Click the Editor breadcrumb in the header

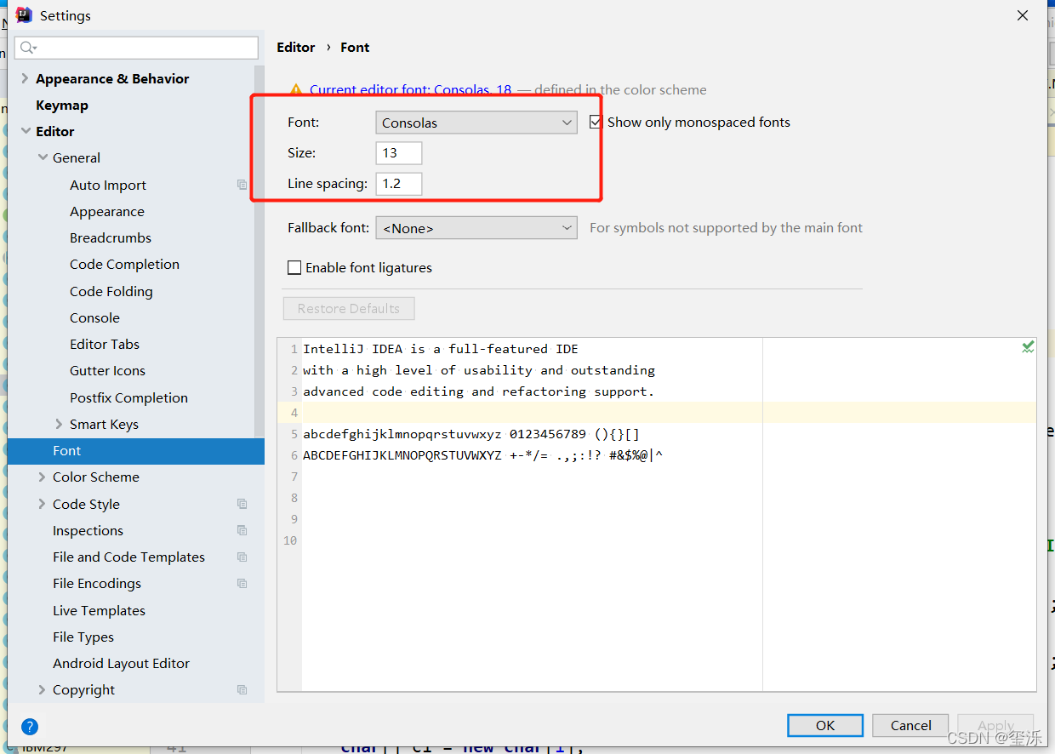[296, 47]
